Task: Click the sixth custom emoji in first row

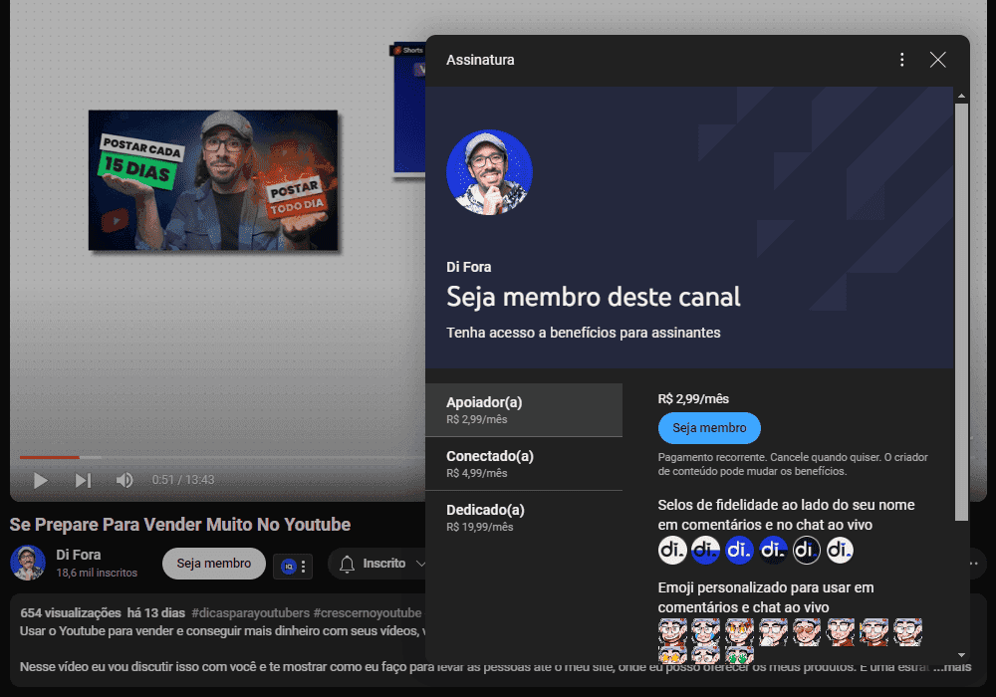Action: tap(840, 632)
